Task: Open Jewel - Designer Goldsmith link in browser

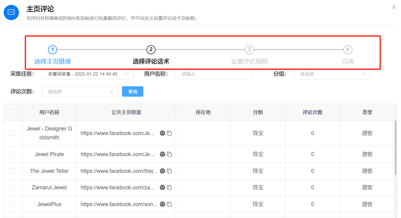Action: (x=163, y=133)
